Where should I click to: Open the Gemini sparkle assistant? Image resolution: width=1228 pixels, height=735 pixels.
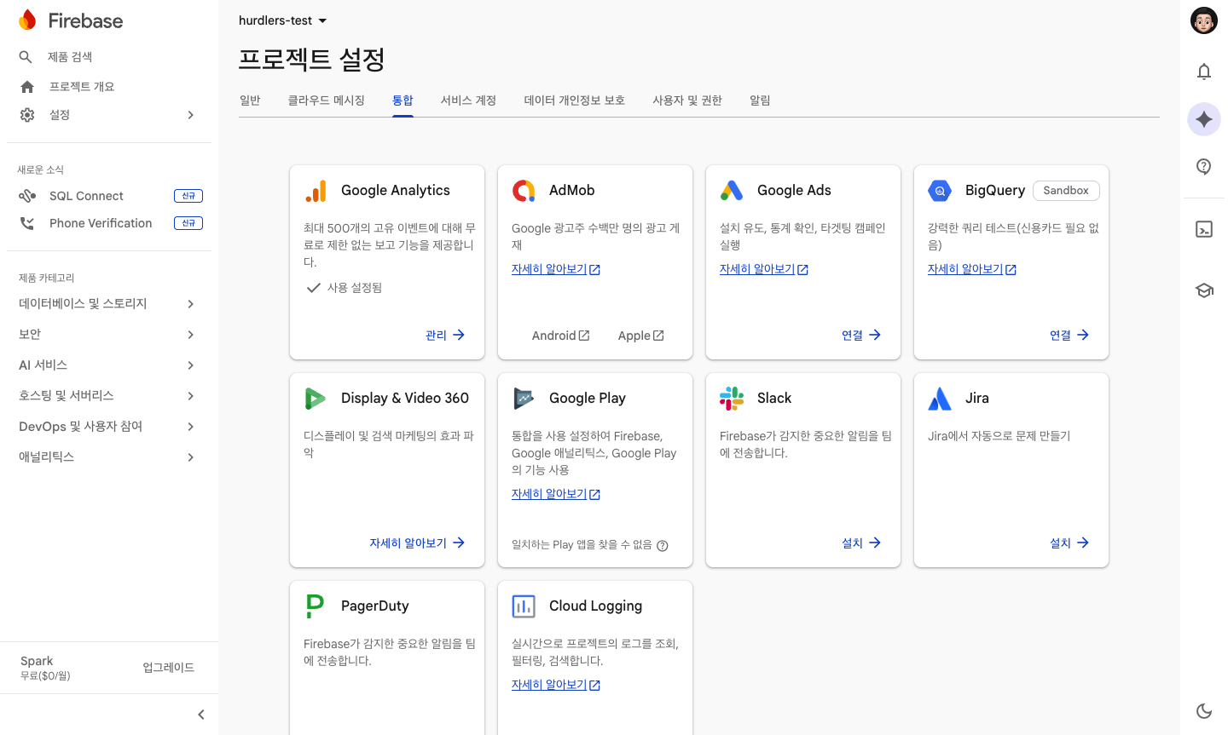click(x=1204, y=119)
